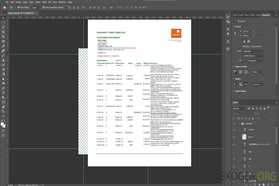The height and width of the screenshot is (186, 279).
Task: Open the Pixels ruler units dropdown
Action: pos(258,72)
